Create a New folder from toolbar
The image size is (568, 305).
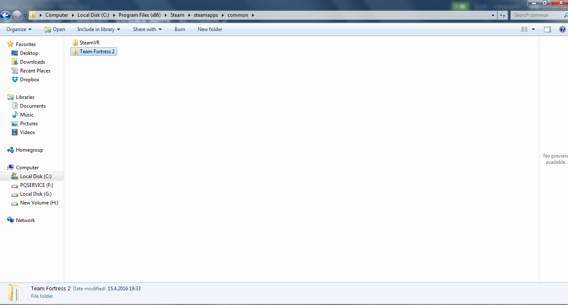(x=210, y=29)
